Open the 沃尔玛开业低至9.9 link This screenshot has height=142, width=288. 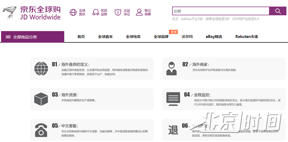tap(245, 19)
